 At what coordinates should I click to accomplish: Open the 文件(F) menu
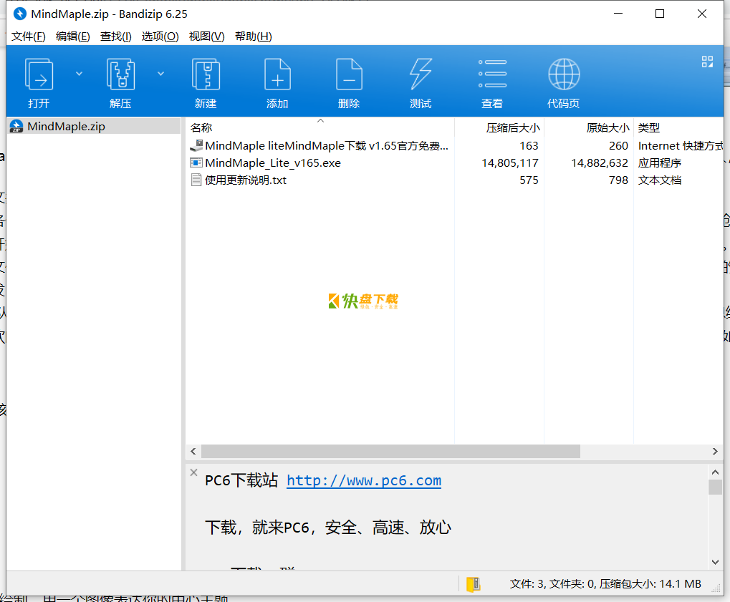29,37
